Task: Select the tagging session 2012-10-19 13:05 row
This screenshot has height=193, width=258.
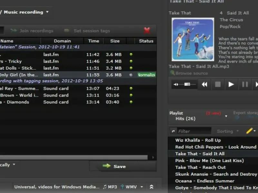Action: point(78,81)
